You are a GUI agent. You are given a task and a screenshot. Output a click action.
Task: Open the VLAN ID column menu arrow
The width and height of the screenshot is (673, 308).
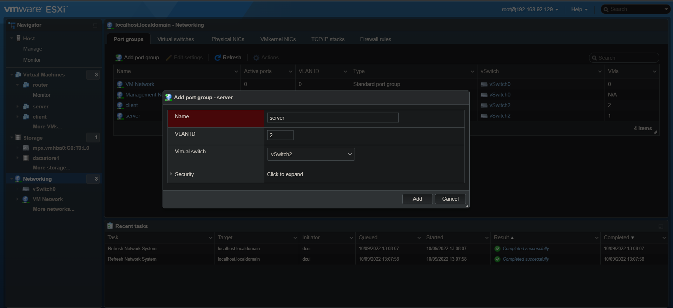click(345, 72)
